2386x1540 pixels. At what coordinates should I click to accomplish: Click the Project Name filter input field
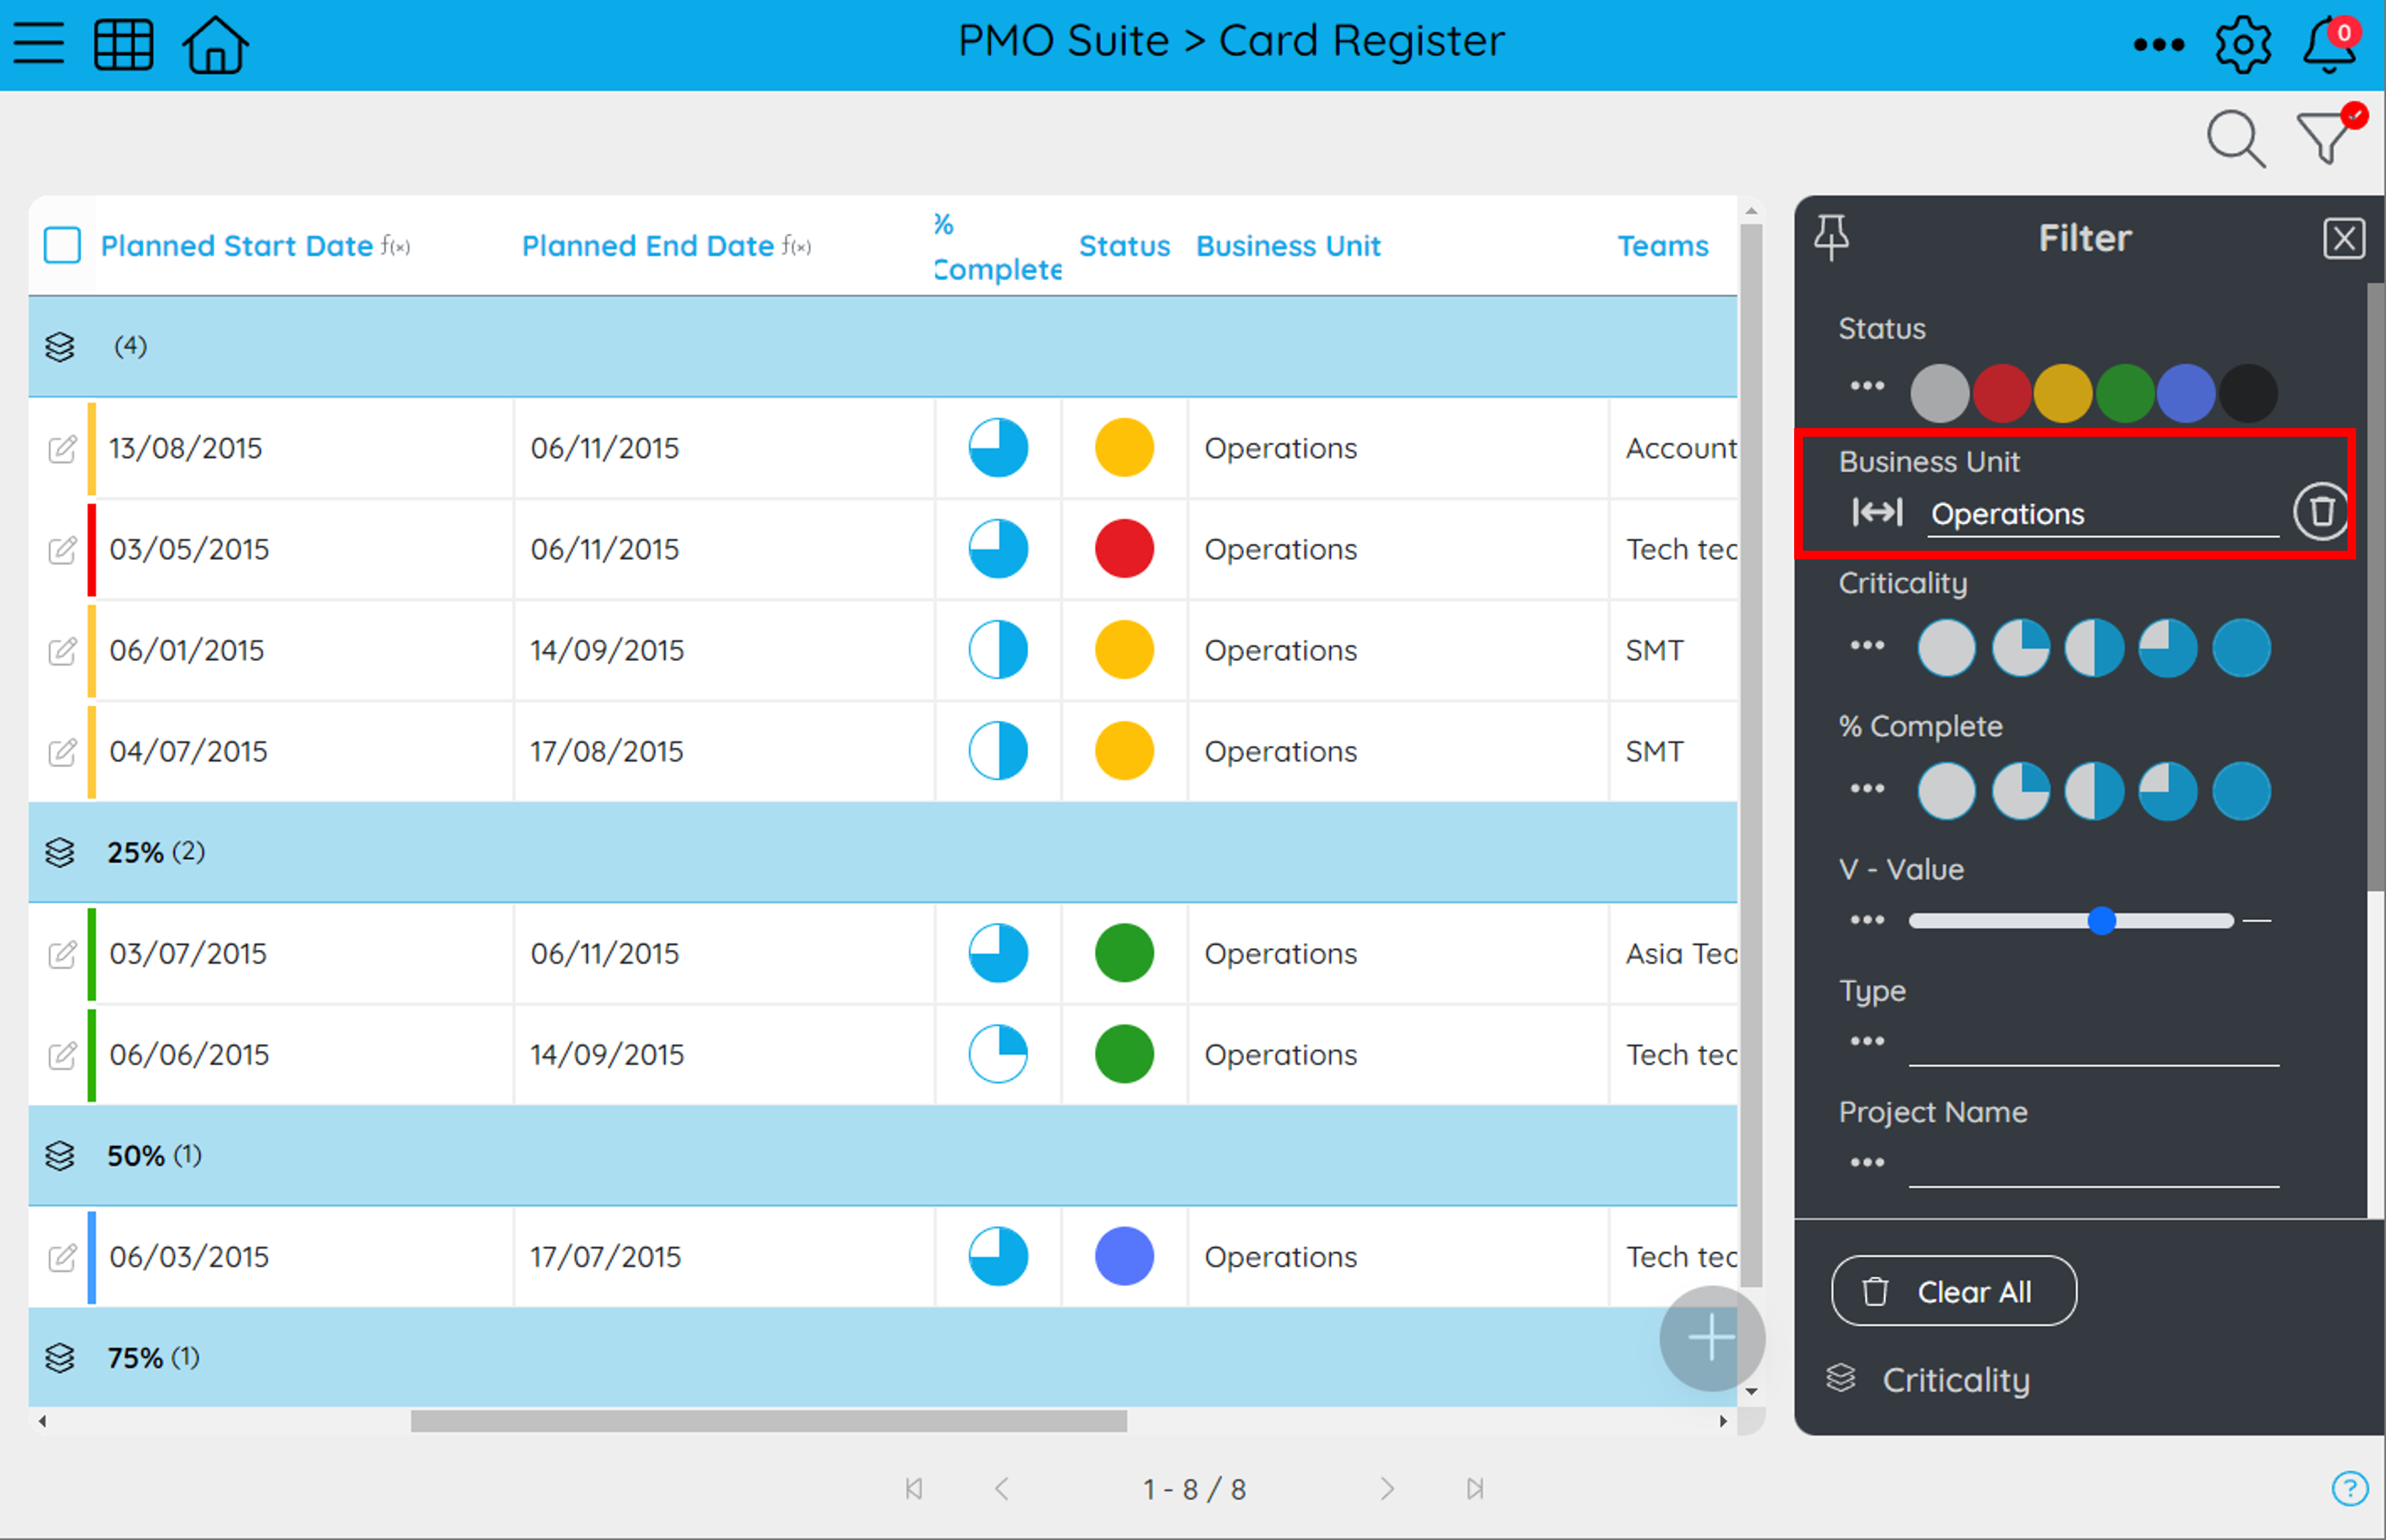[2093, 1165]
